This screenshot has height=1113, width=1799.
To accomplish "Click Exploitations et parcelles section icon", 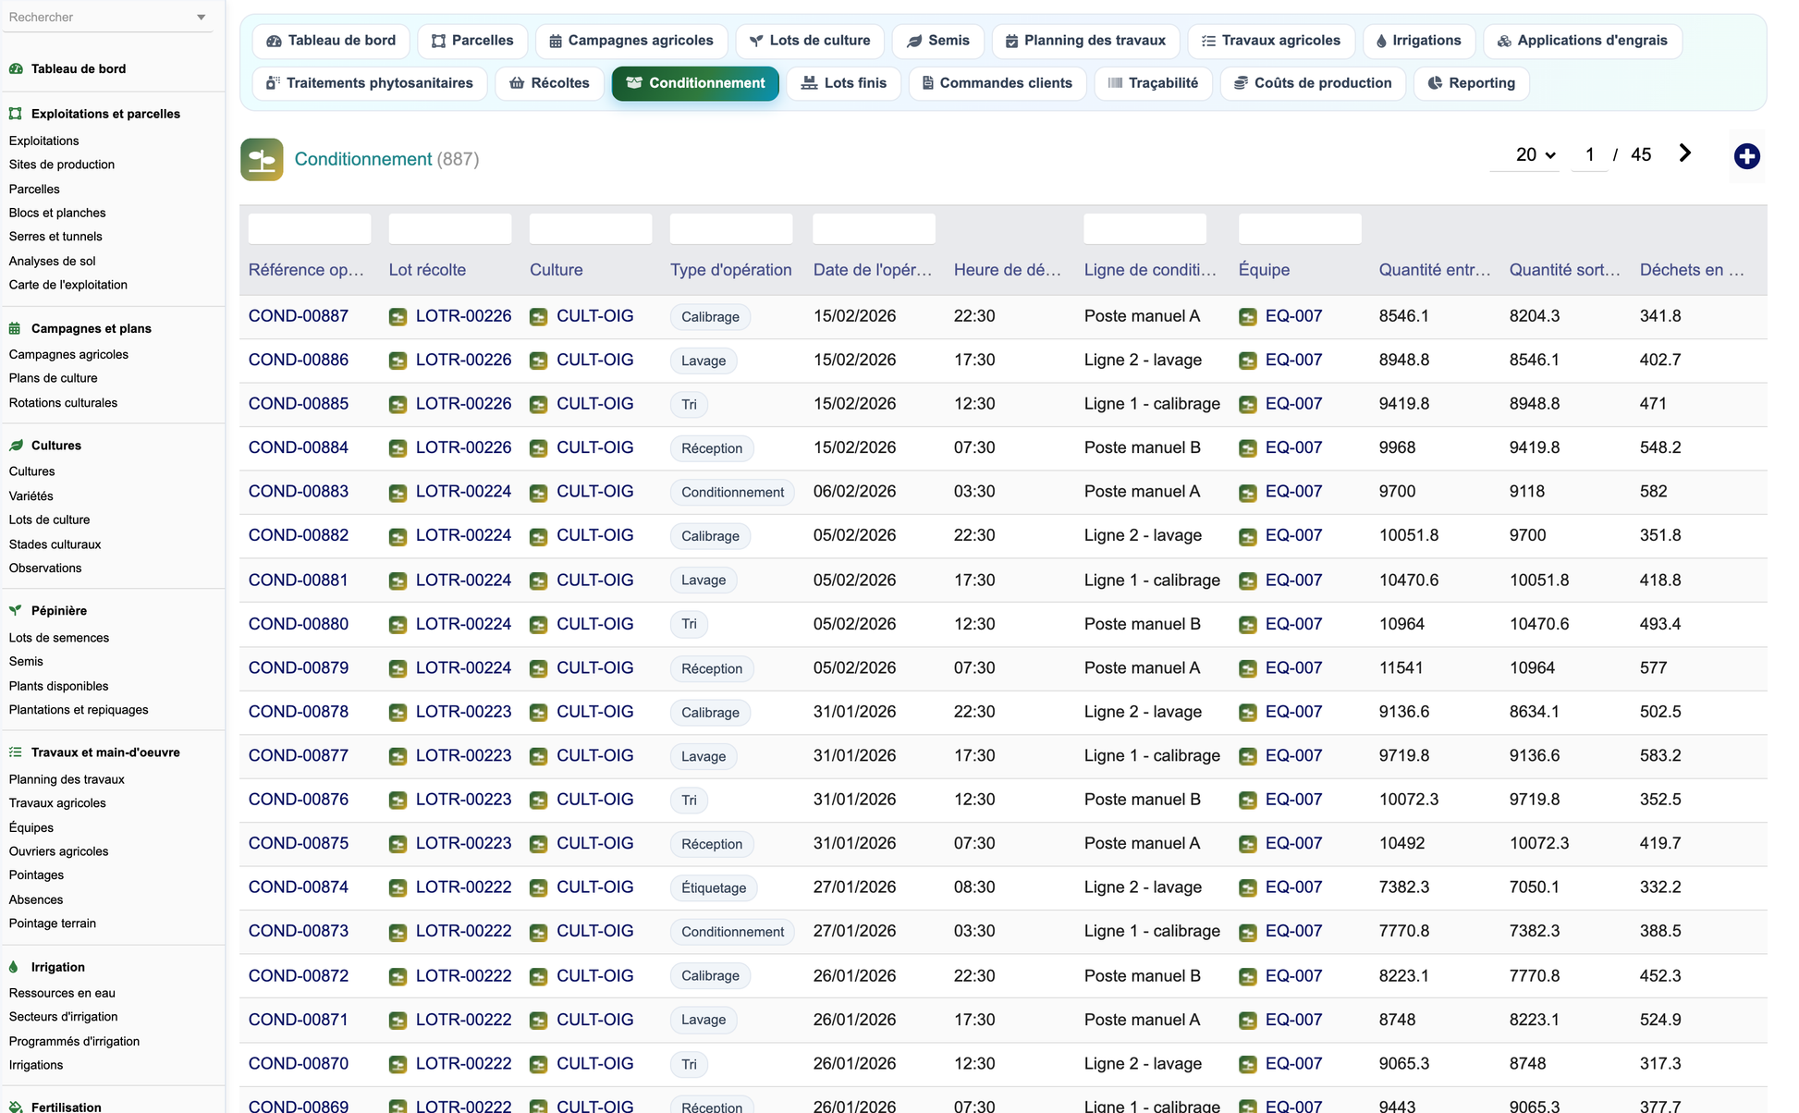I will [16, 114].
